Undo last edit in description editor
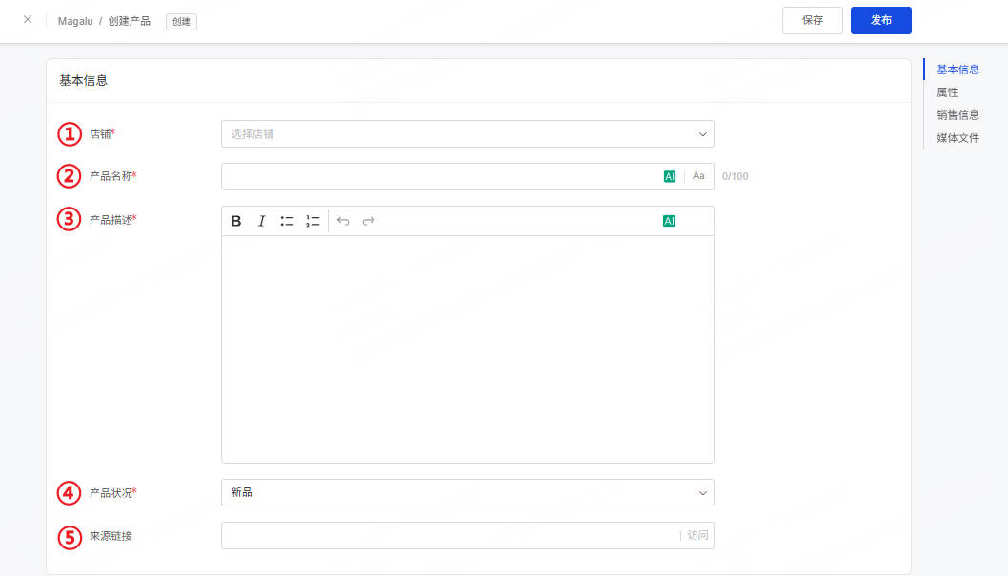 click(343, 221)
